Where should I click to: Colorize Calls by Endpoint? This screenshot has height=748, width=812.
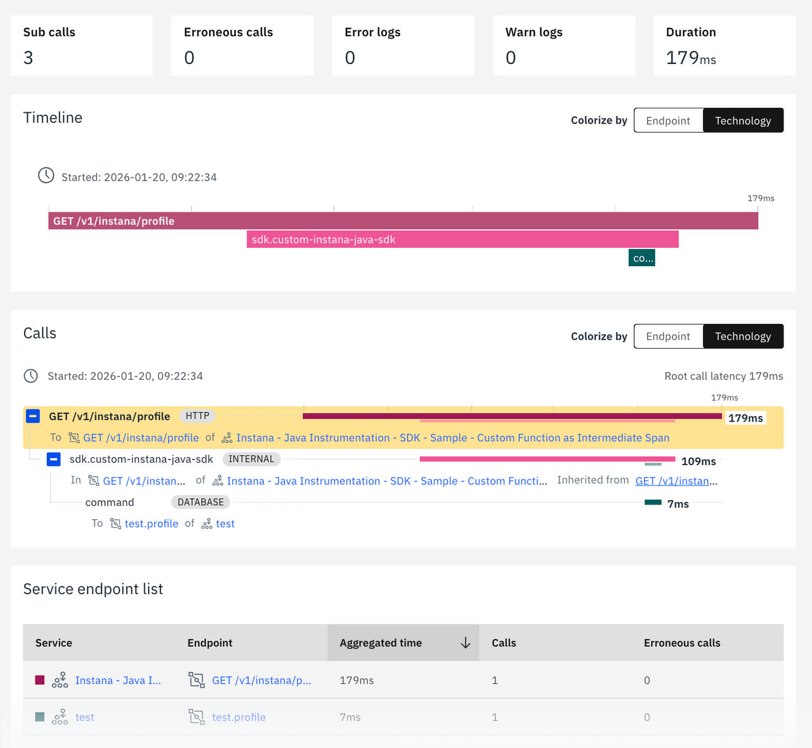tap(668, 336)
